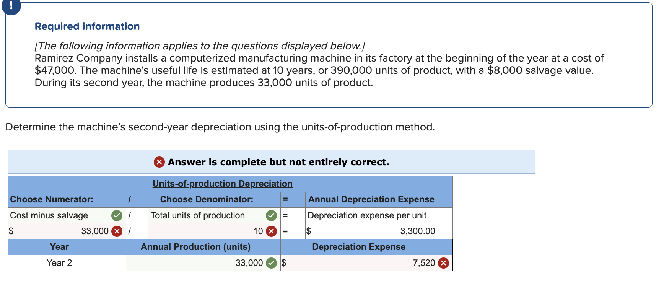The image size is (664, 290).
Task: Click green checkmark next to Total units of production
Action: point(271,216)
